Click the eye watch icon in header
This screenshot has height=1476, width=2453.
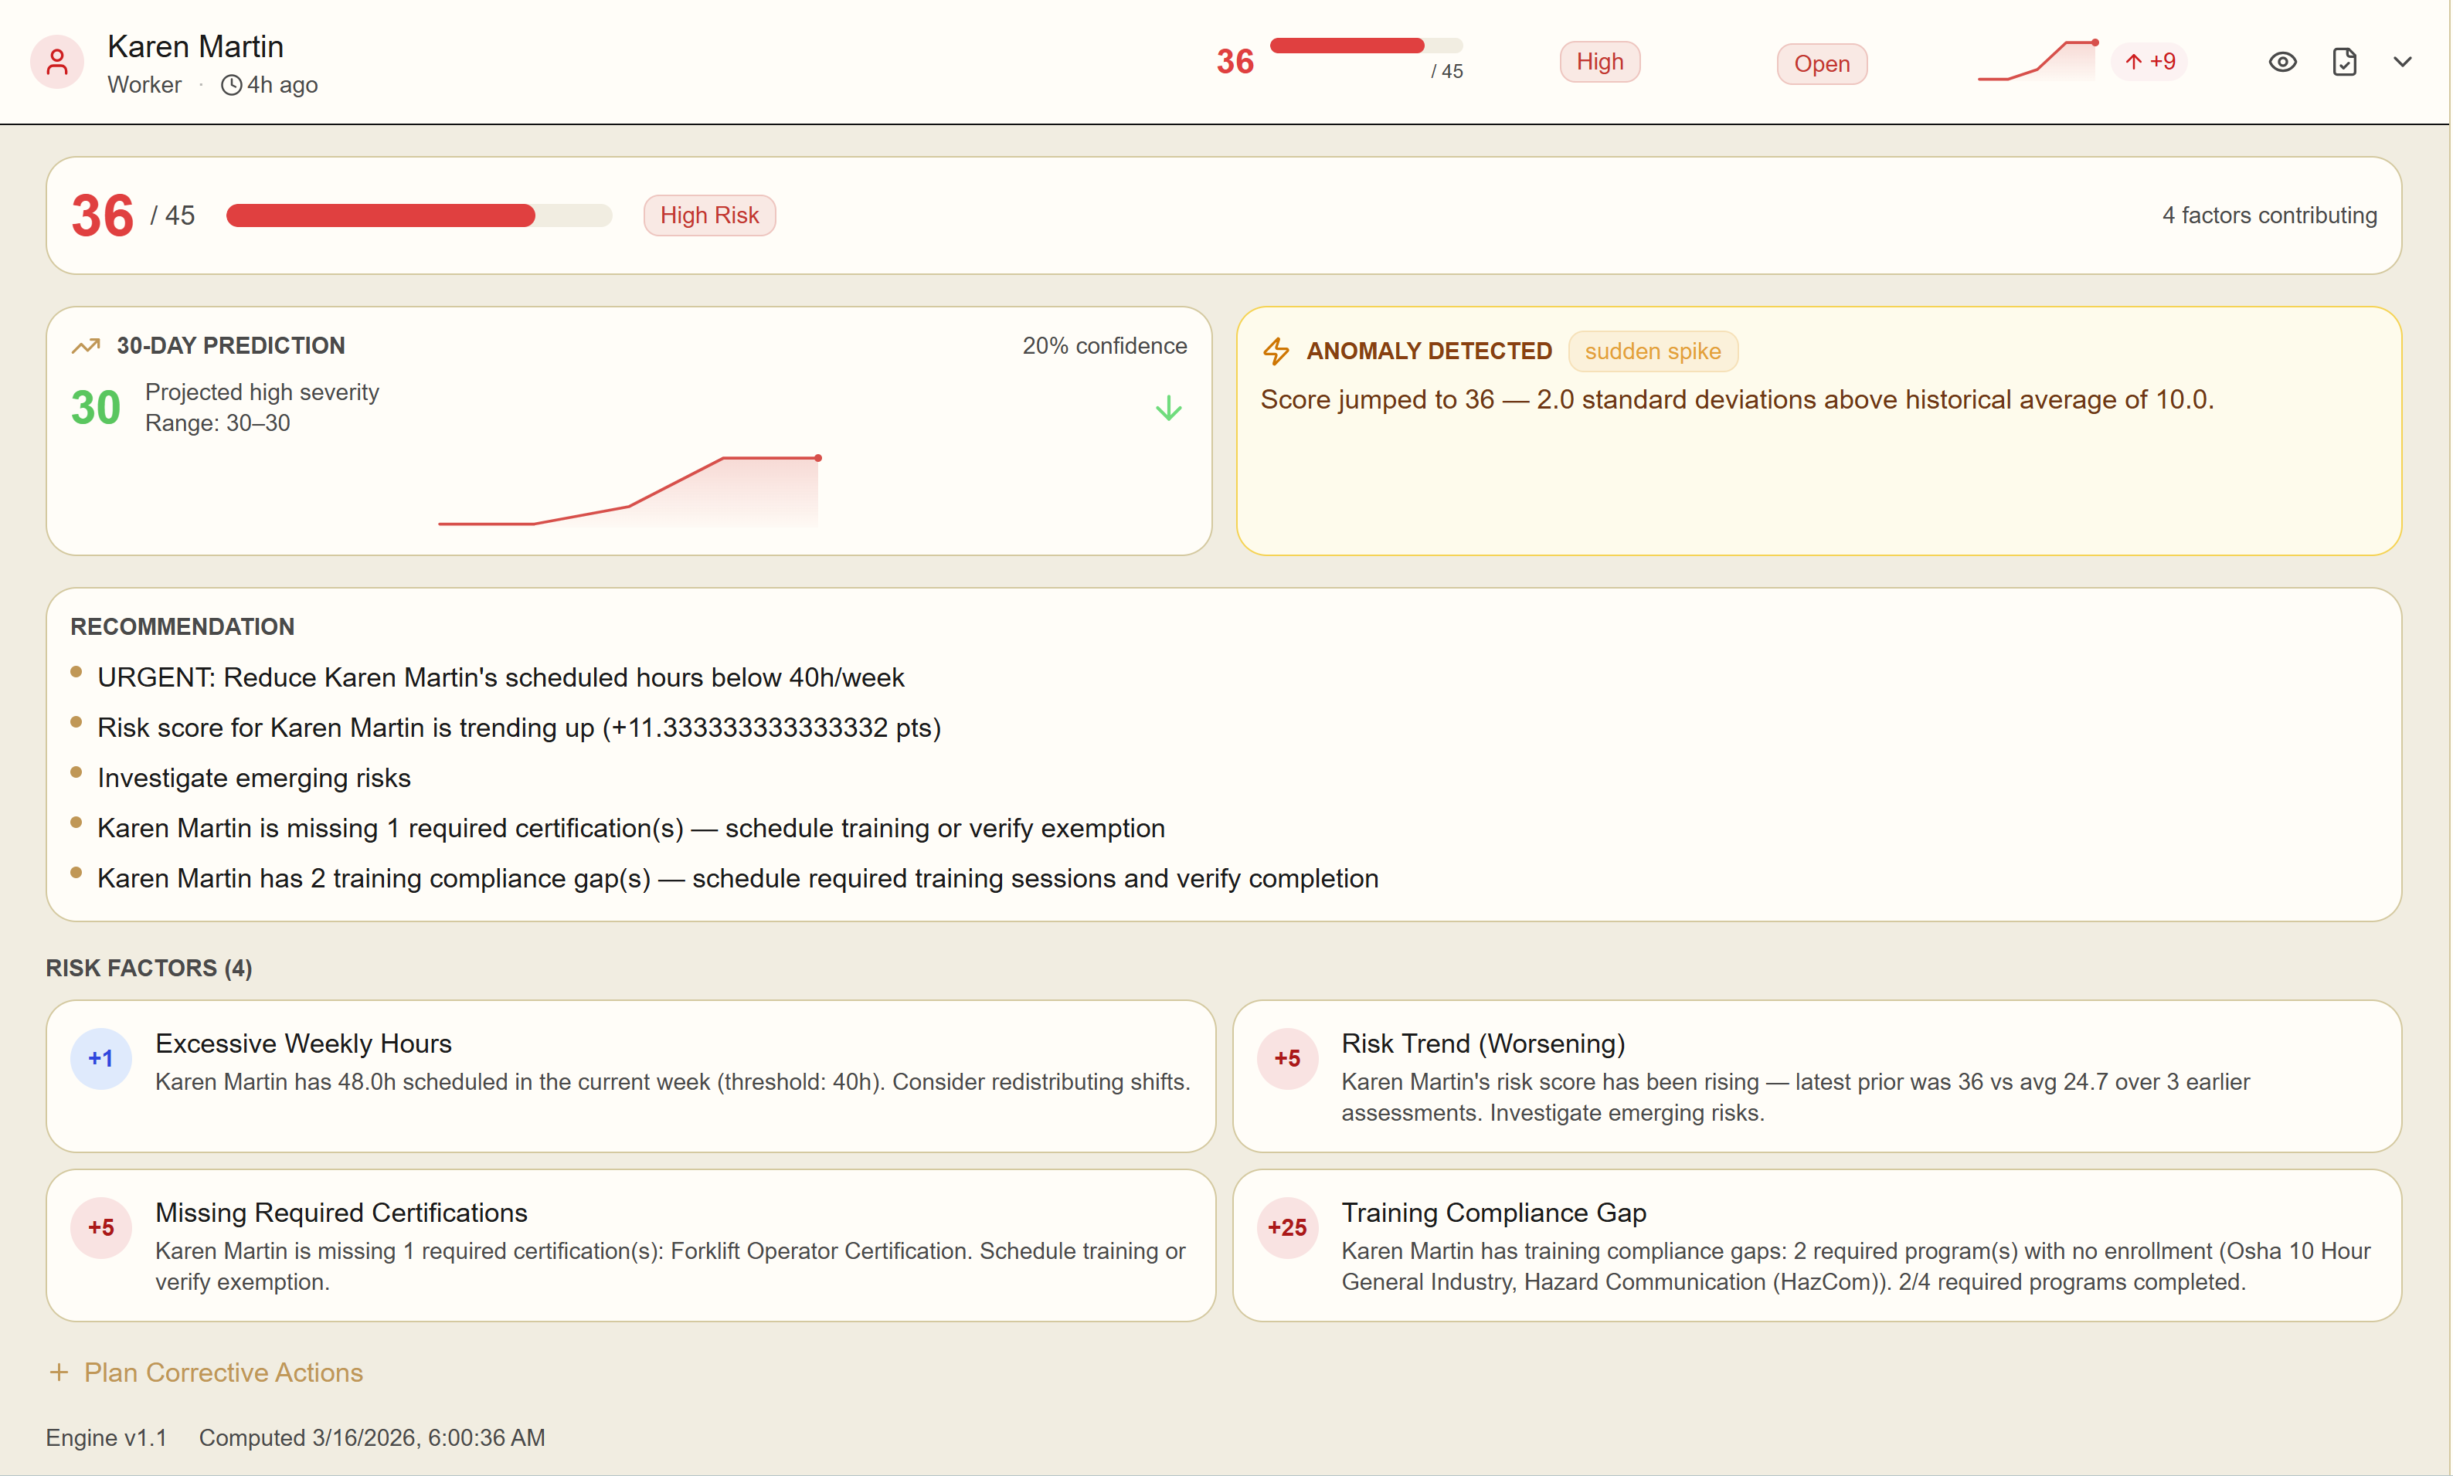[x=2282, y=63]
